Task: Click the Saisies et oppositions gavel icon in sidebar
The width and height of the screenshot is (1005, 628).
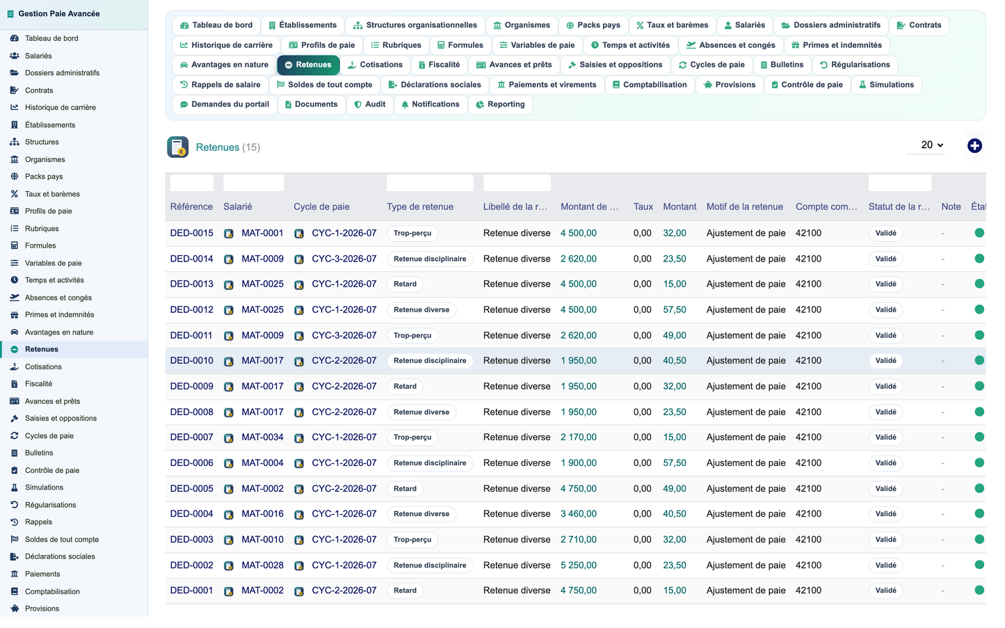Action: (15, 419)
